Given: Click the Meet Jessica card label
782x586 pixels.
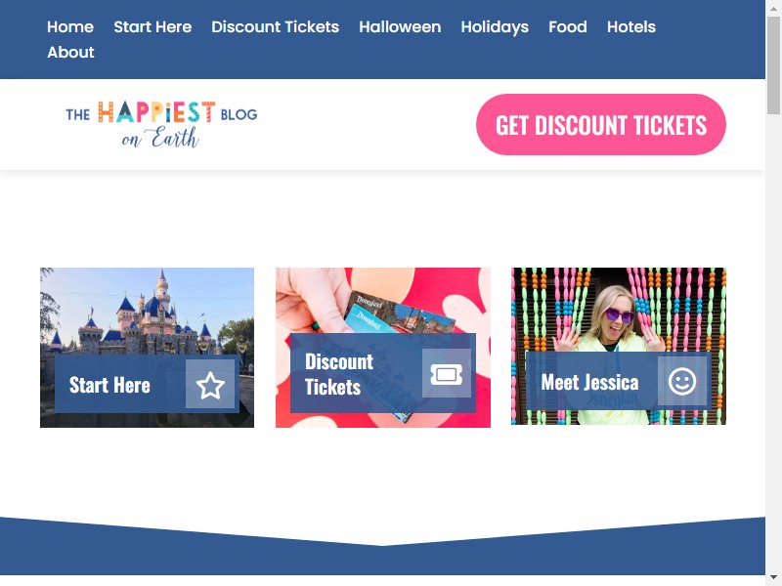Looking at the screenshot, I should pos(589,382).
